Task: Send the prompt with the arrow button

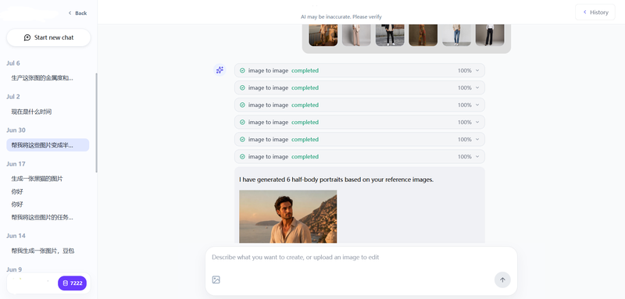Action: pos(502,280)
